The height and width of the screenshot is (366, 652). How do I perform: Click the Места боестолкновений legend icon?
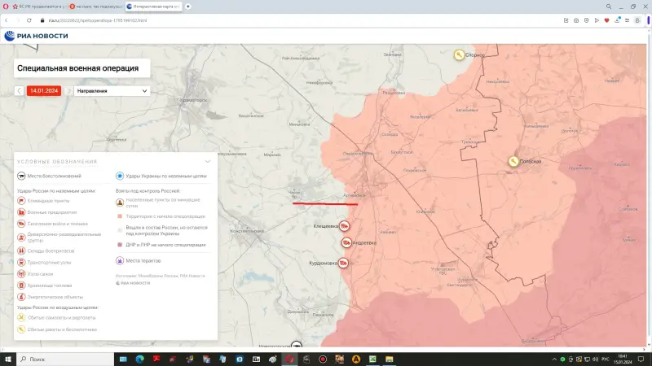click(20, 176)
